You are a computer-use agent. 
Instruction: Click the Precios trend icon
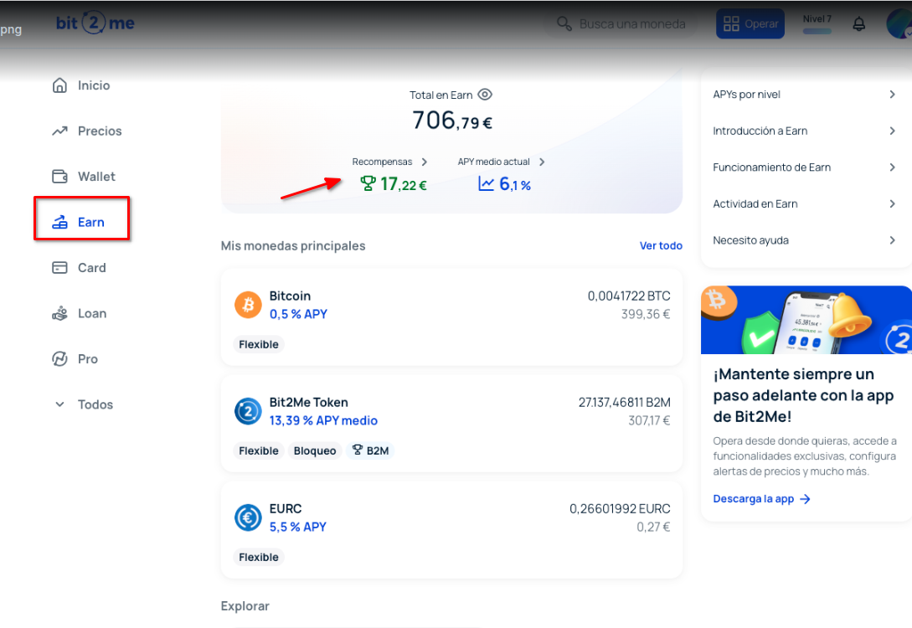pos(59,131)
